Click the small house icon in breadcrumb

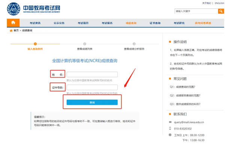click(11, 31)
